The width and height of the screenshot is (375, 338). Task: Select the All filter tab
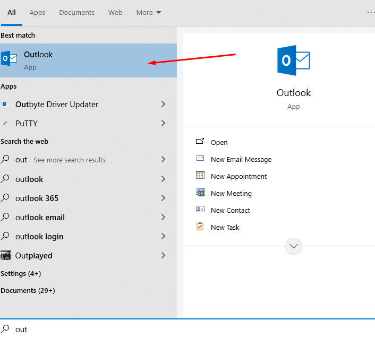(12, 12)
